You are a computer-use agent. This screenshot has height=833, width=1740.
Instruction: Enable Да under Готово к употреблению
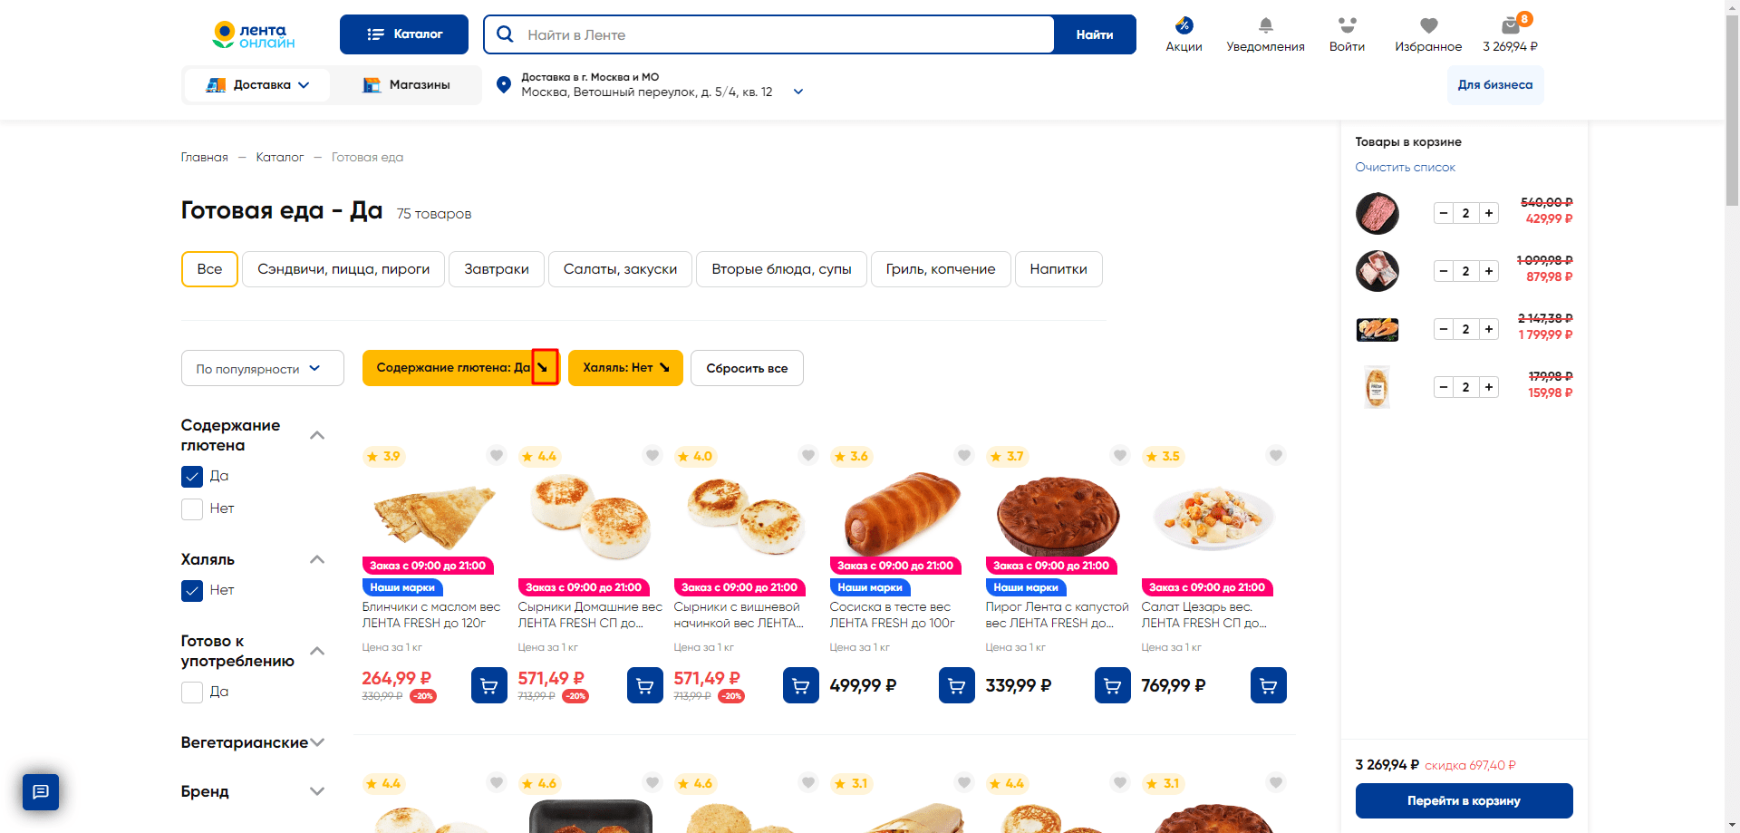tap(191, 692)
